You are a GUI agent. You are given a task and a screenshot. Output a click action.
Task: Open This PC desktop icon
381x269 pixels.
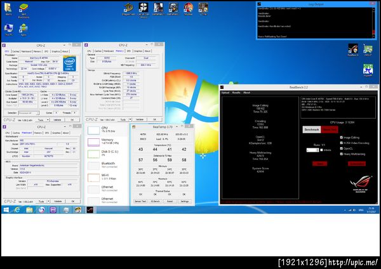(9, 28)
